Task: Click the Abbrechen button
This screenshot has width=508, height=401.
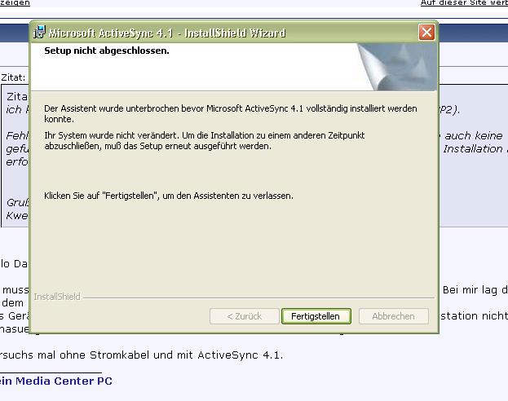Action: point(393,316)
